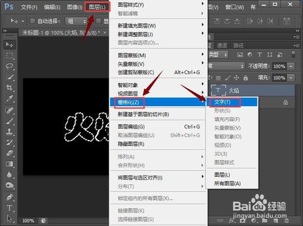This screenshot has width=303, height=226.
Task: Filter layers by adjustment layer type
Action: coord(250,55)
